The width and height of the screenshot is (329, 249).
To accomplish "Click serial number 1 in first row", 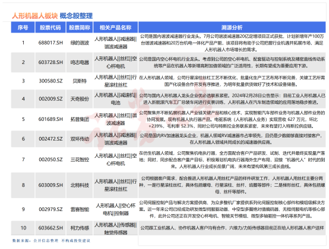I will [23, 43].
